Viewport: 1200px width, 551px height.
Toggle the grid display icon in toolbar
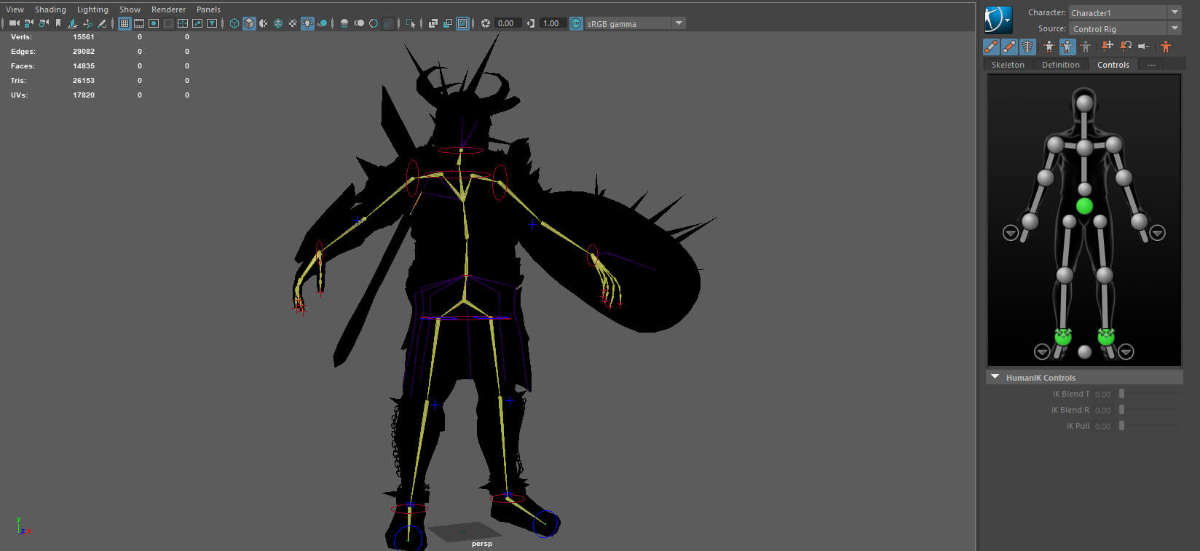click(x=125, y=23)
